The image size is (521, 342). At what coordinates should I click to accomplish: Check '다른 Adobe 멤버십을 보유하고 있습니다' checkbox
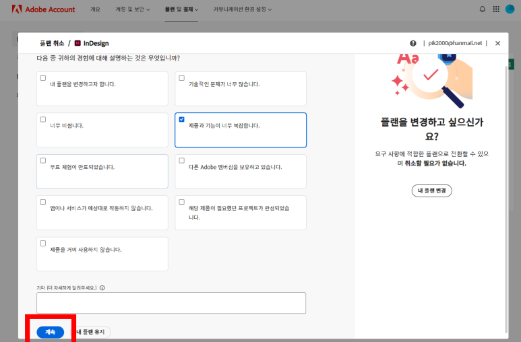tap(182, 160)
